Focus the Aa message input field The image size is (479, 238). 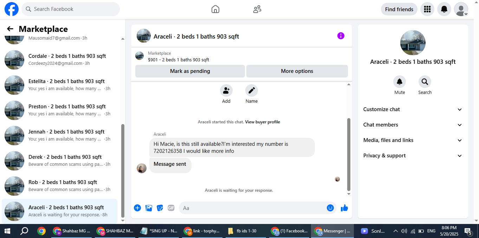point(253,208)
